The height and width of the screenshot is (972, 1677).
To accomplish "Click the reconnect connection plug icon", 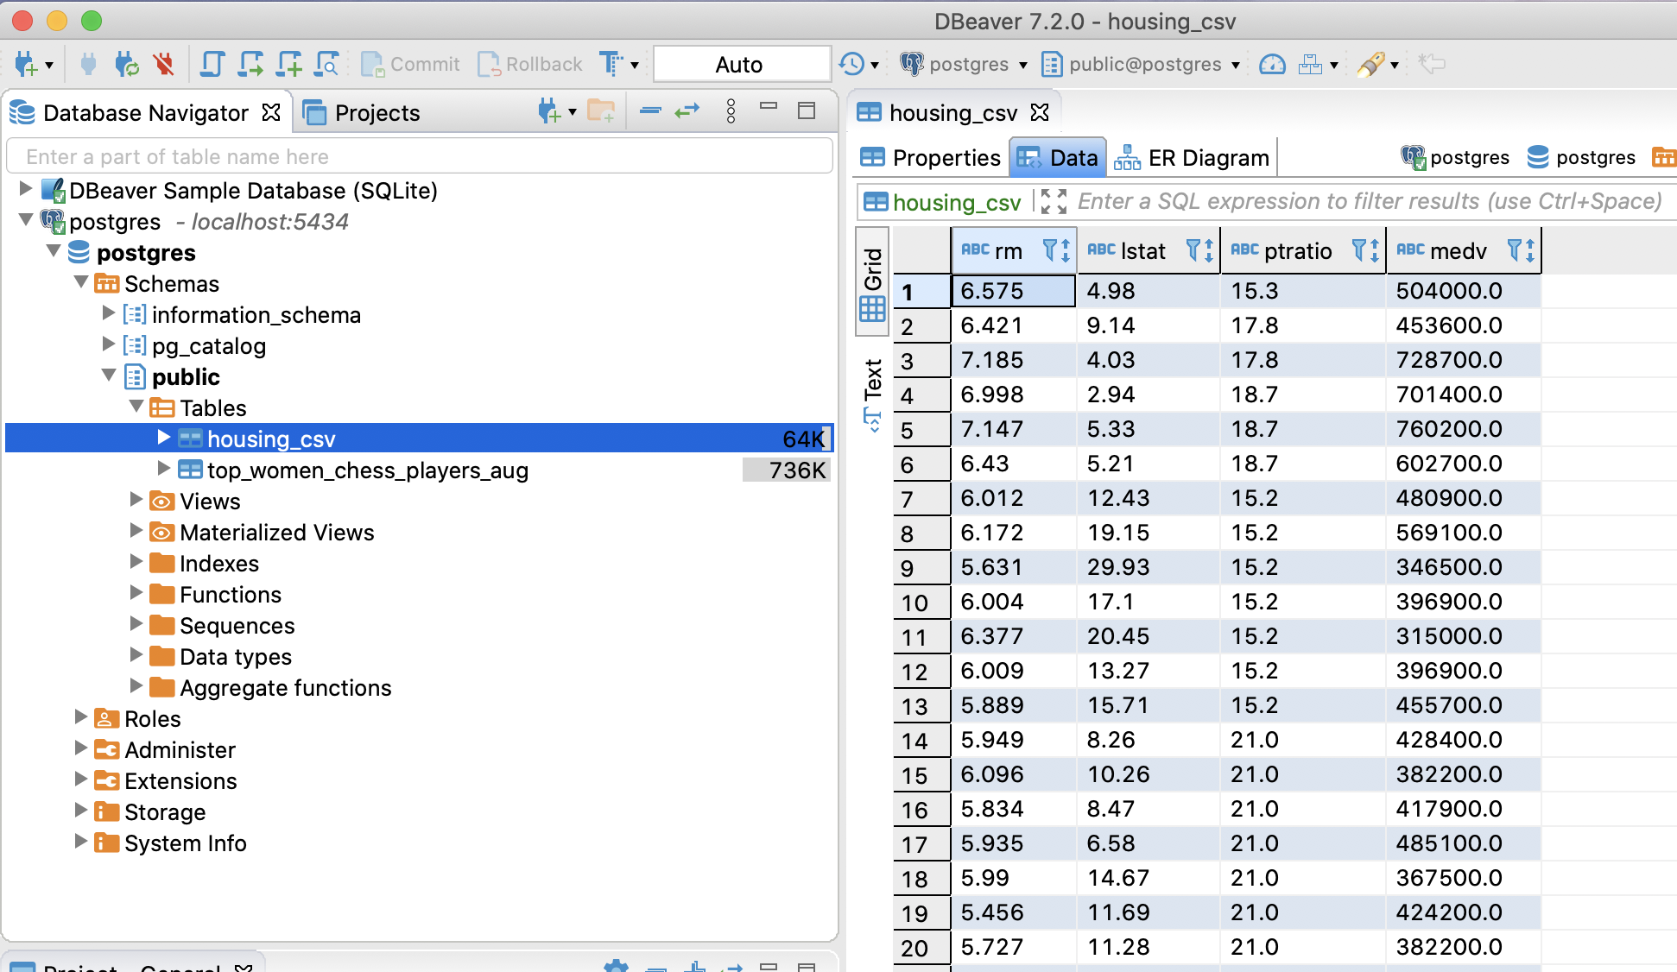I will (126, 64).
